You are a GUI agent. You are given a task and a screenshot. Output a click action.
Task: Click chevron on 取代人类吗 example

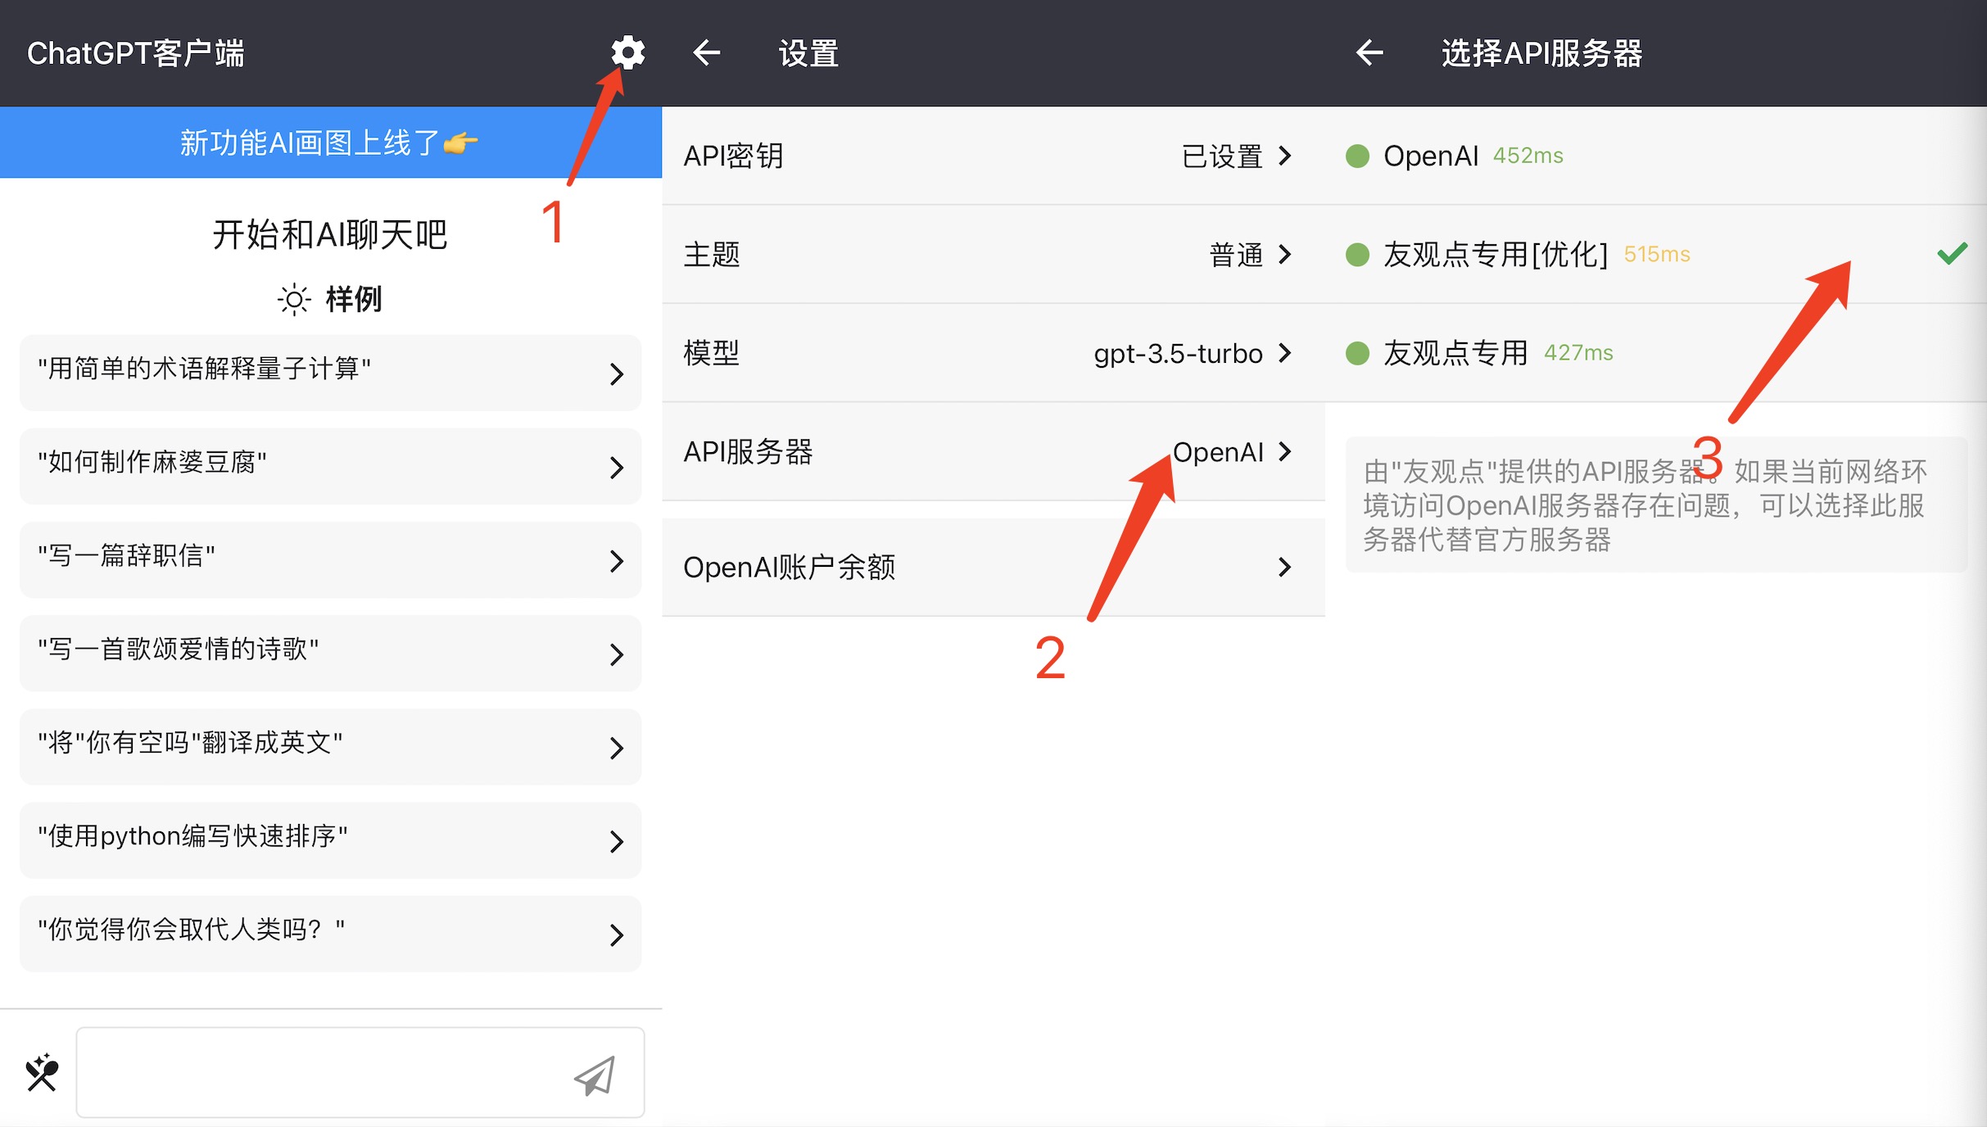coord(617,934)
